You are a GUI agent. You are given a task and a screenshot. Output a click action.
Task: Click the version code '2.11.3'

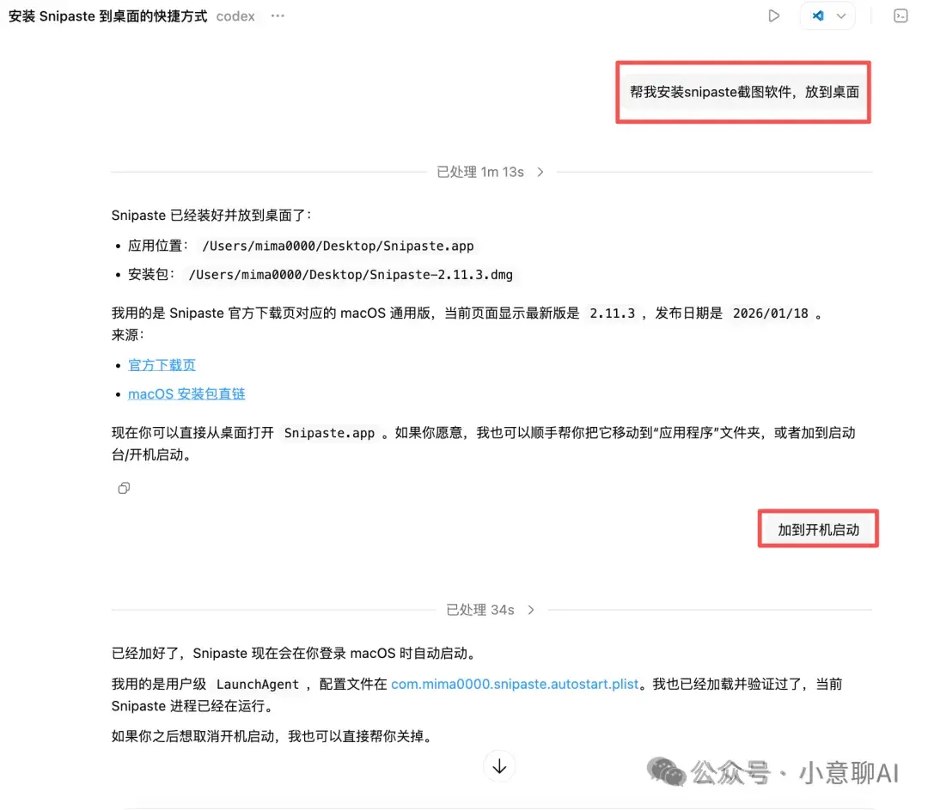[x=612, y=314]
